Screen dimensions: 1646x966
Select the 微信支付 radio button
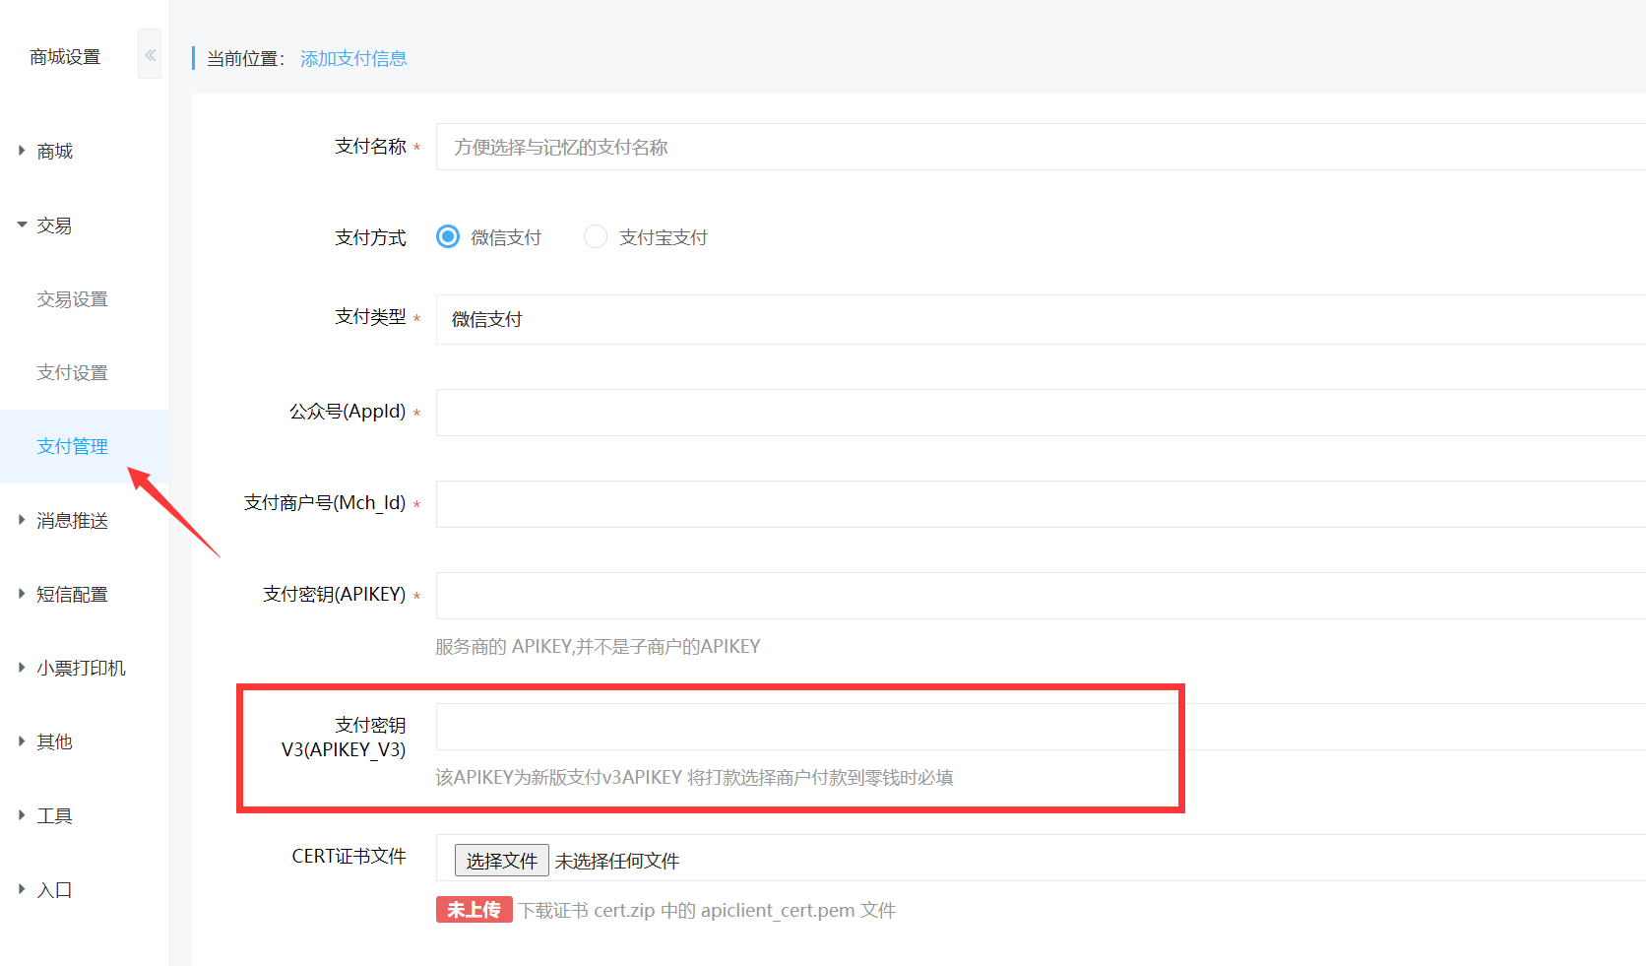coord(448,236)
